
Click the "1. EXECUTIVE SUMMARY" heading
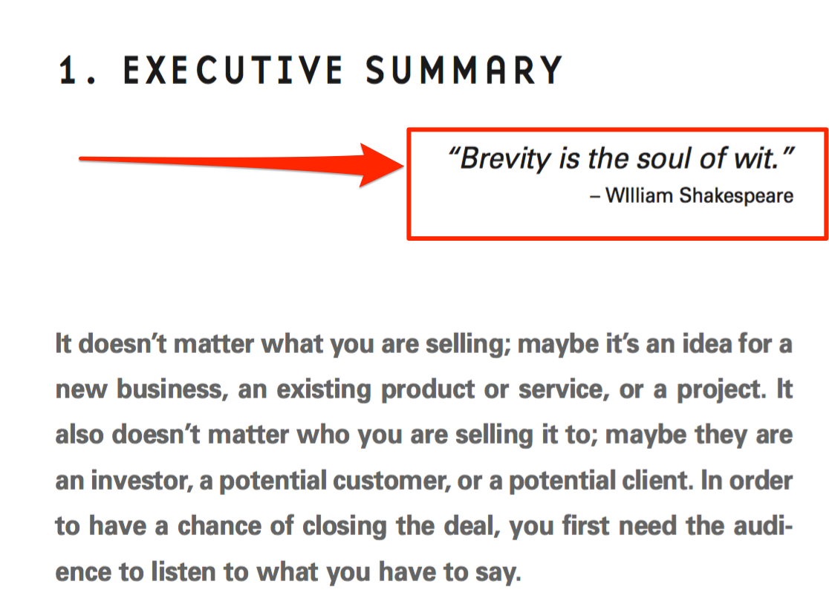click(311, 70)
